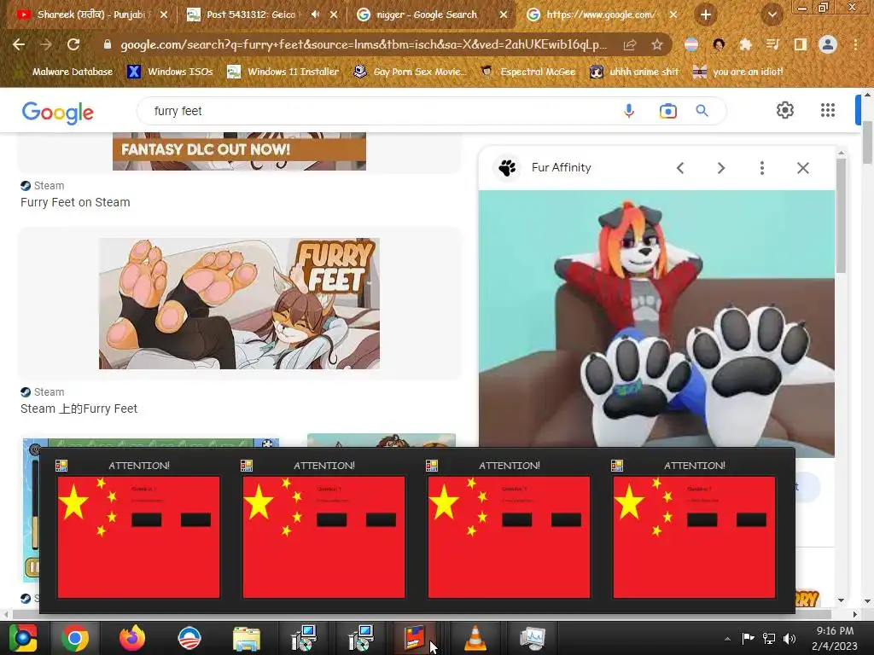Open the Windows ISOs bookmark

pyautogui.click(x=170, y=72)
